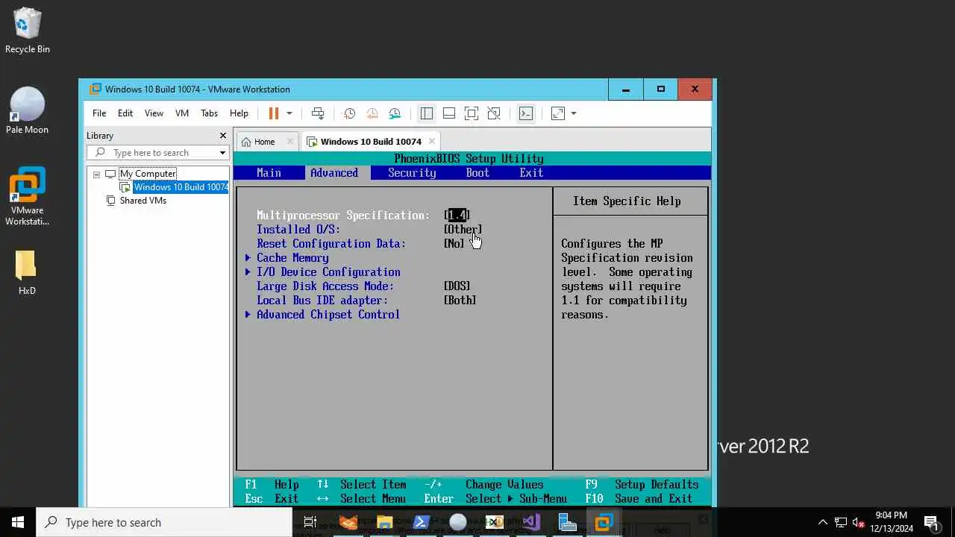This screenshot has width=955, height=537.
Task: Revert VM to previous snapshot icon
Action: point(372,113)
